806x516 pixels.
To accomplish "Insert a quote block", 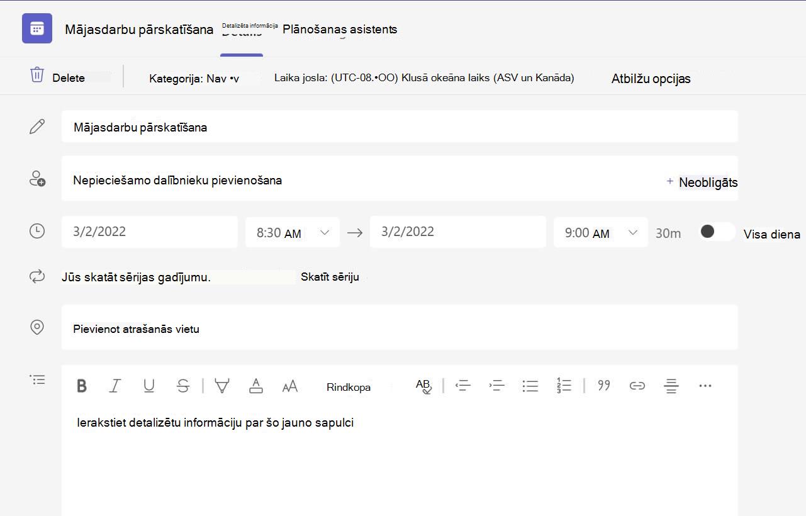I will (604, 386).
